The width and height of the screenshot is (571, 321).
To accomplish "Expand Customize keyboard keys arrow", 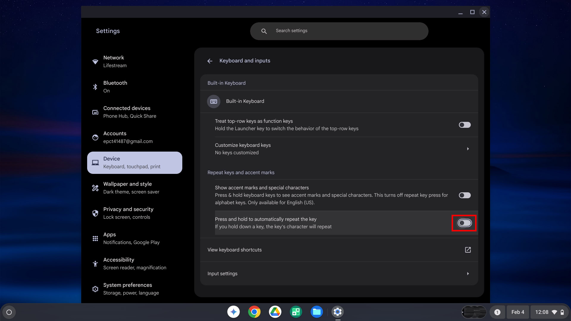I will tap(468, 149).
